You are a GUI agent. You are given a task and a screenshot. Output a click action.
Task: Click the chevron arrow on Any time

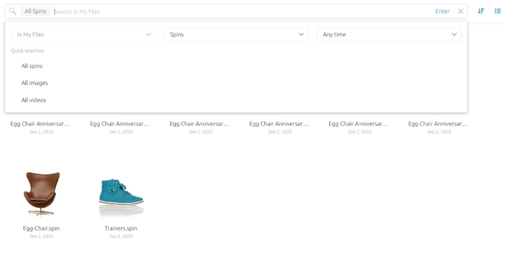[x=454, y=35]
